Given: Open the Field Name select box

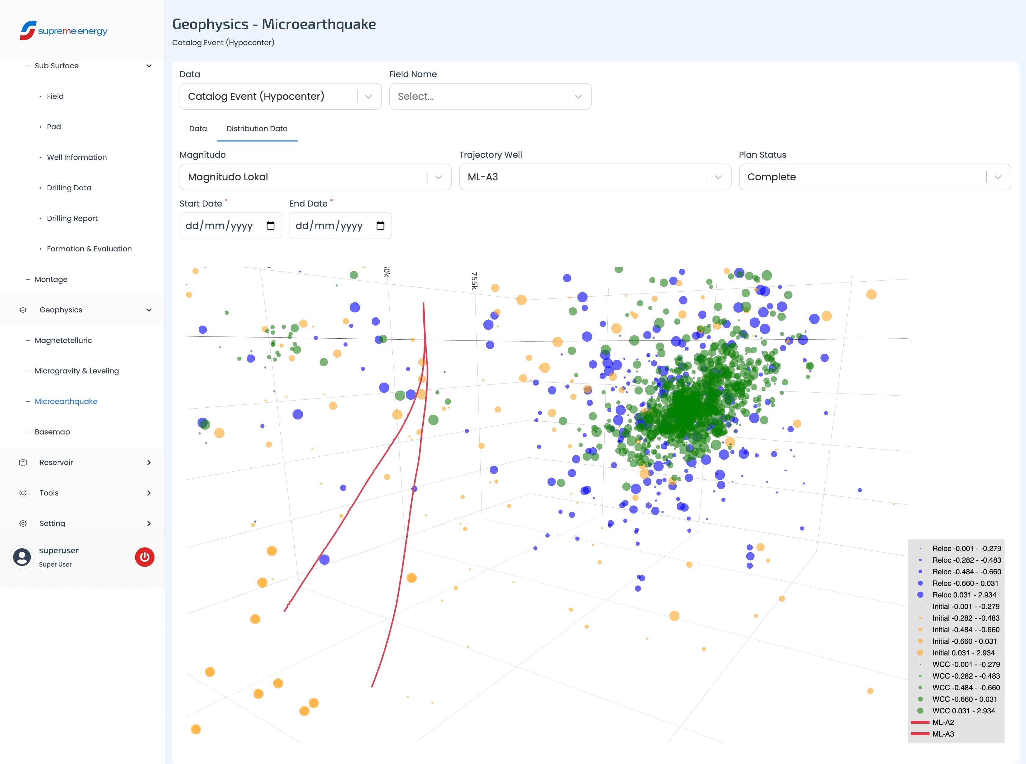Looking at the screenshot, I should pos(489,97).
